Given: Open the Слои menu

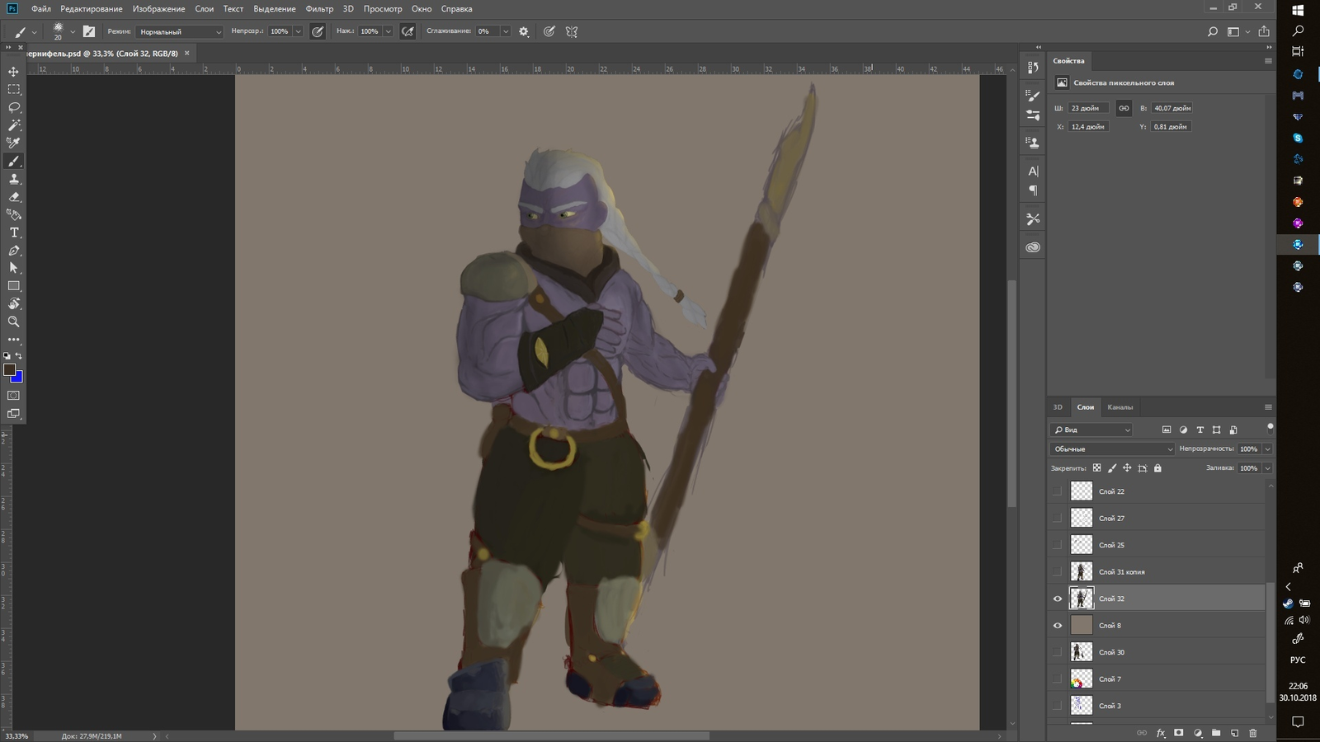Looking at the screenshot, I should (204, 9).
